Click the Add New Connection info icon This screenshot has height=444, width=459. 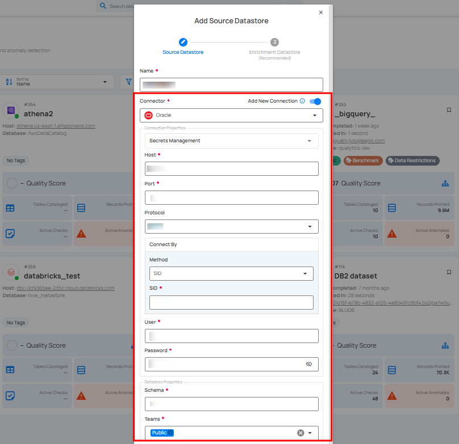coord(302,101)
